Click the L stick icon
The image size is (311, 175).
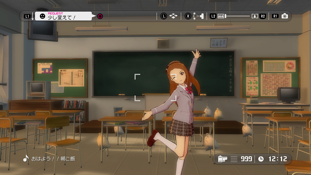164,16
